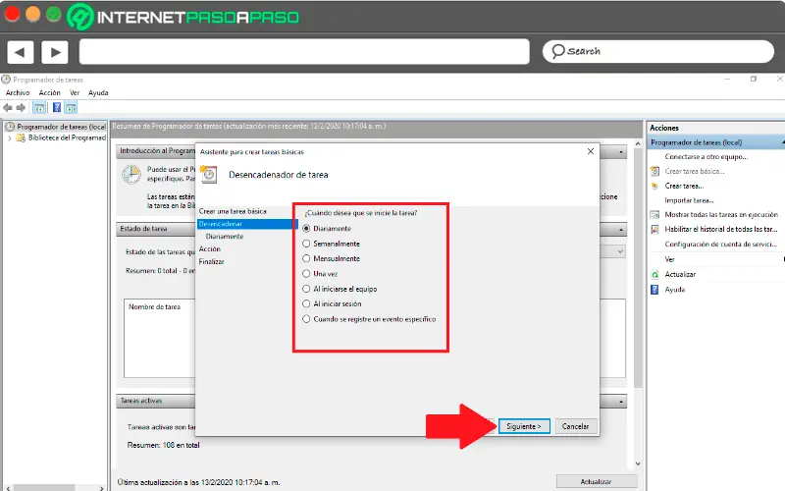Click the Finalizar wizard step
This screenshot has height=491, width=785.
pyautogui.click(x=212, y=261)
